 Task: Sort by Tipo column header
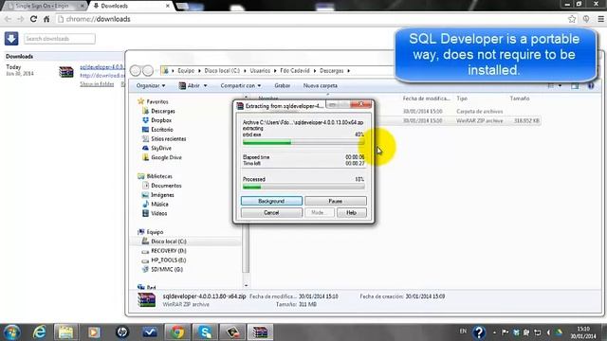click(x=462, y=99)
